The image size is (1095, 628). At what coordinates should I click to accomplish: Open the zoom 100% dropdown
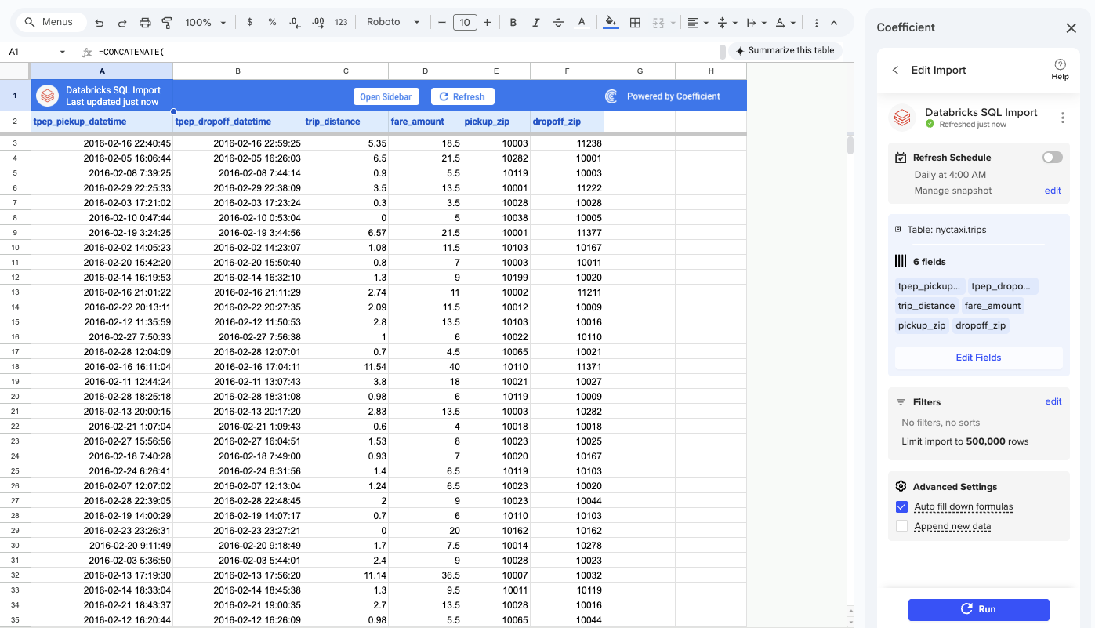(205, 23)
